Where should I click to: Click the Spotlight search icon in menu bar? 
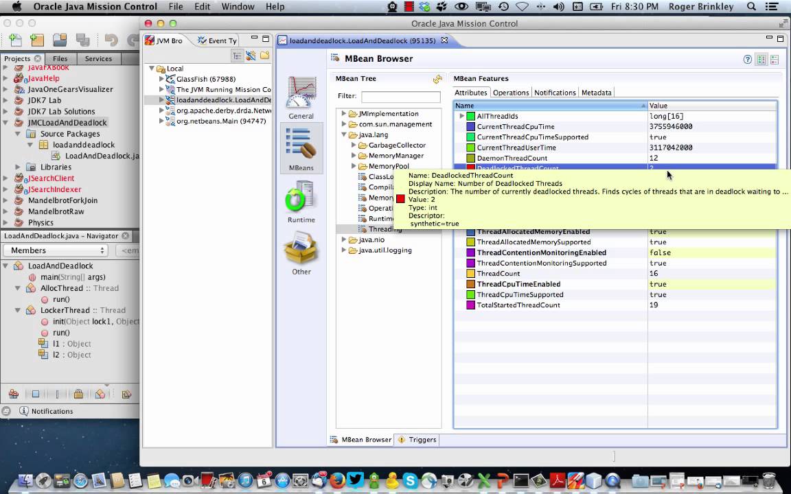[751, 7]
